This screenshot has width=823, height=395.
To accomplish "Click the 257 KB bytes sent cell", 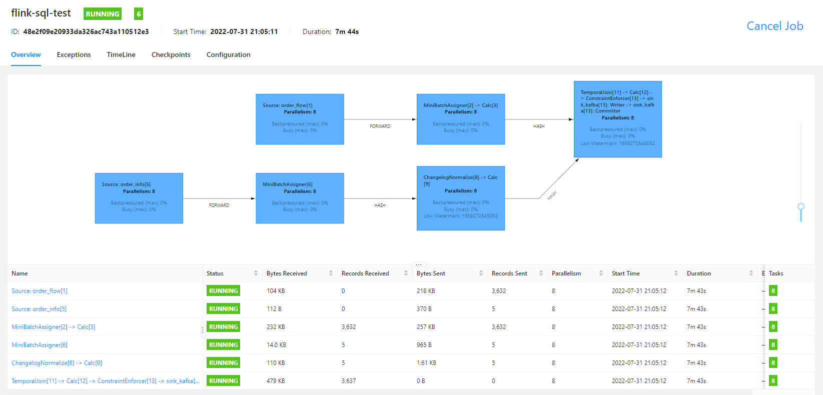I will [426, 327].
